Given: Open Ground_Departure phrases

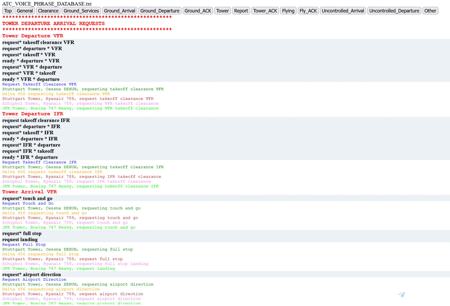Looking at the screenshot, I should click(160, 11).
